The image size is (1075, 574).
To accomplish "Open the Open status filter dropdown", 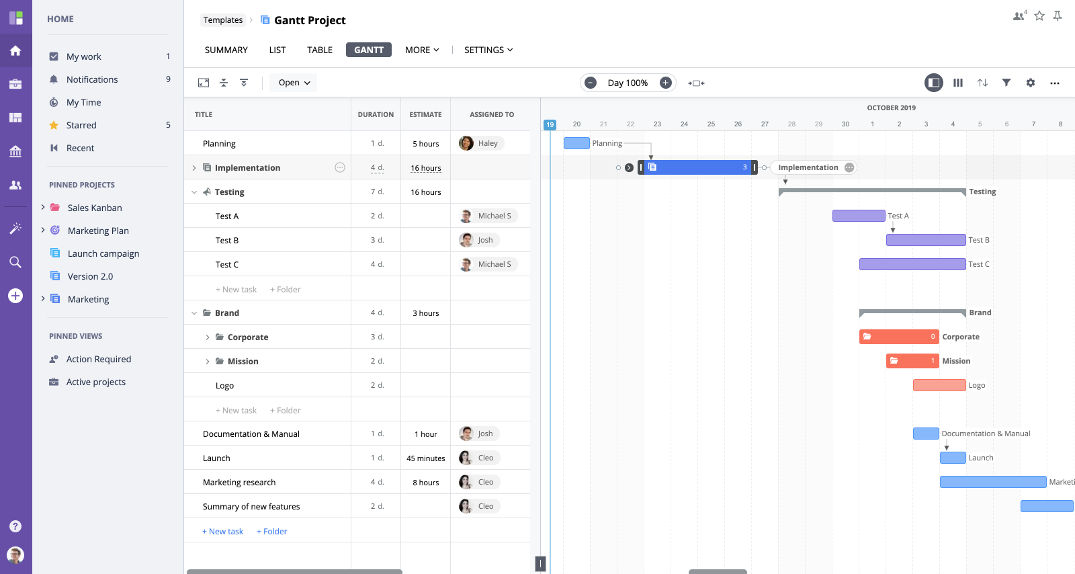I will (x=294, y=83).
